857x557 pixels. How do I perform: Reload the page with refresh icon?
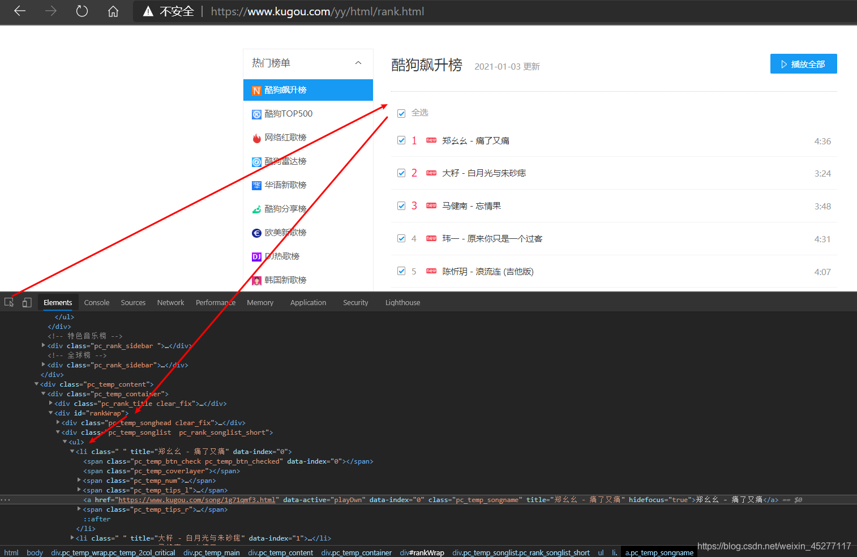pos(82,11)
